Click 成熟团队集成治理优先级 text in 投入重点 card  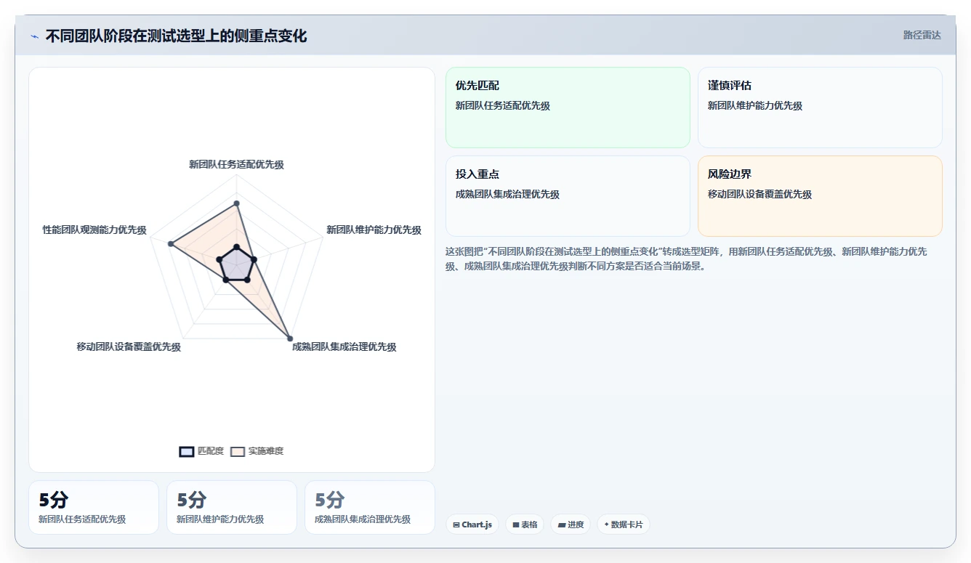pyautogui.click(x=507, y=195)
